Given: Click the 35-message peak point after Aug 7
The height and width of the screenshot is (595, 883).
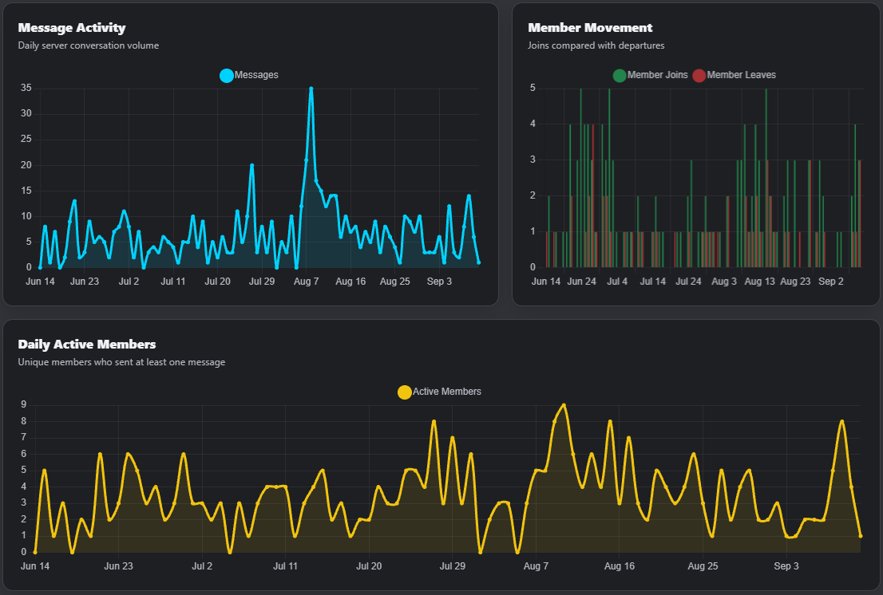Looking at the screenshot, I should click(x=311, y=89).
